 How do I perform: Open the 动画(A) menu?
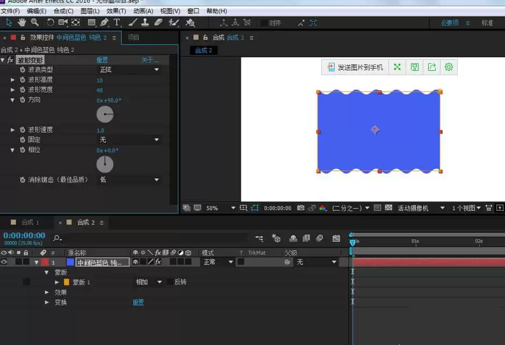143,11
